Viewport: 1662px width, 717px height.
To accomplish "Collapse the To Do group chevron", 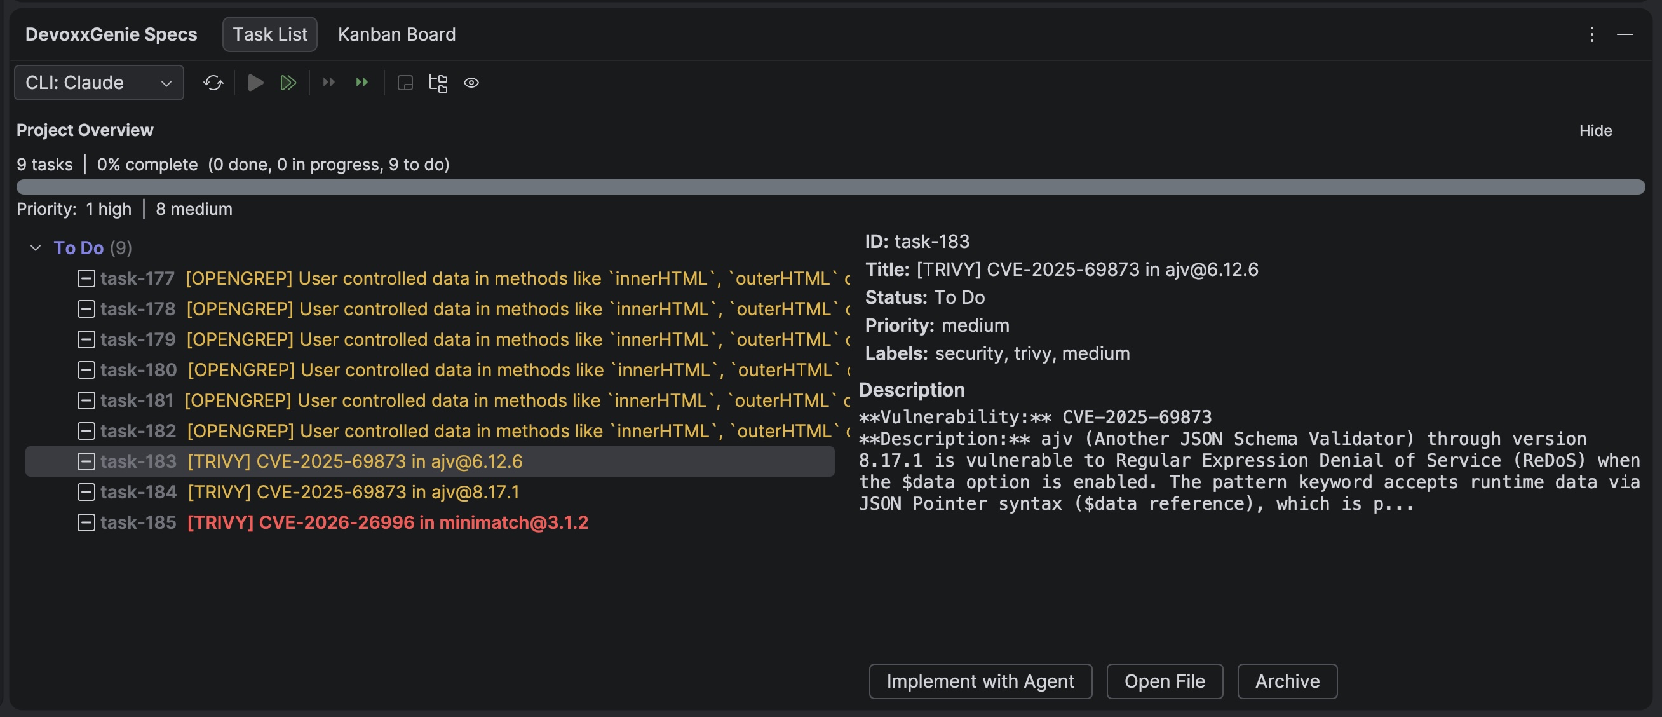I will pos(36,248).
